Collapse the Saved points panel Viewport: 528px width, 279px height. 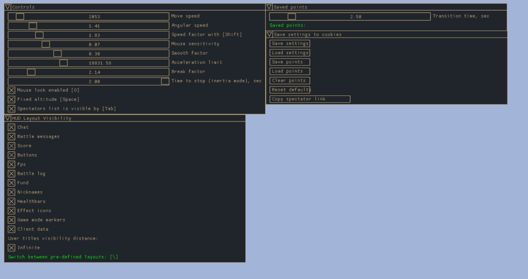tap(269, 7)
